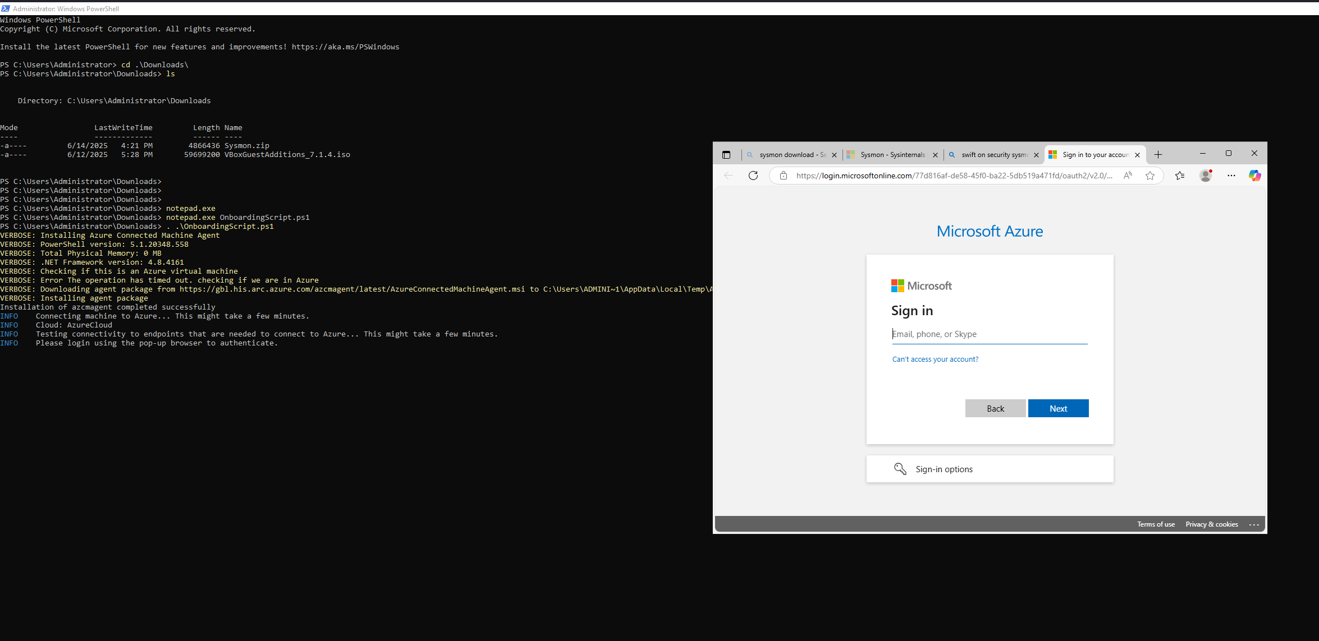Viewport: 1319px width, 641px height.
Task: View site information lock icon
Action: [784, 176]
